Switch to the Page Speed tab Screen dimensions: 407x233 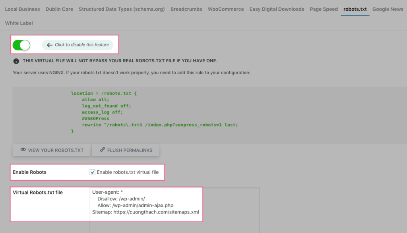324,9
